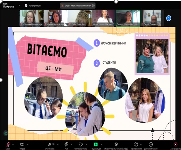Select Олена Наумовська video thumbnail
This screenshot has height=150, width=181.
pyautogui.click(x=55, y=18)
